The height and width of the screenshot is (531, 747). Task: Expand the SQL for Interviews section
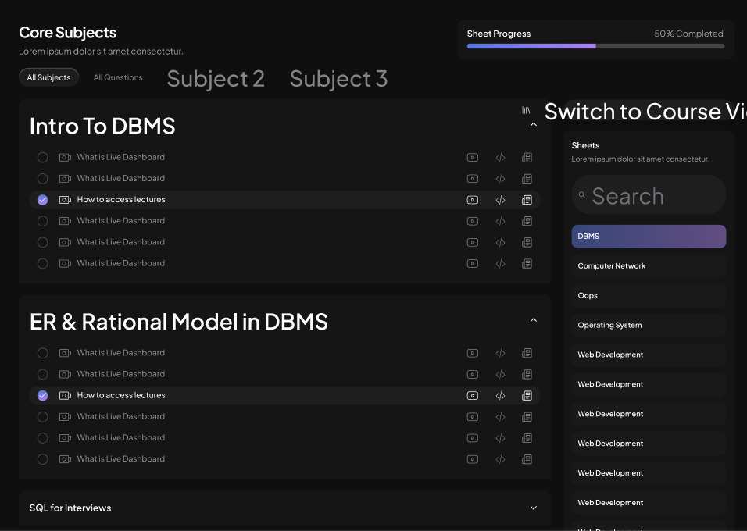[x=534, y=508]
